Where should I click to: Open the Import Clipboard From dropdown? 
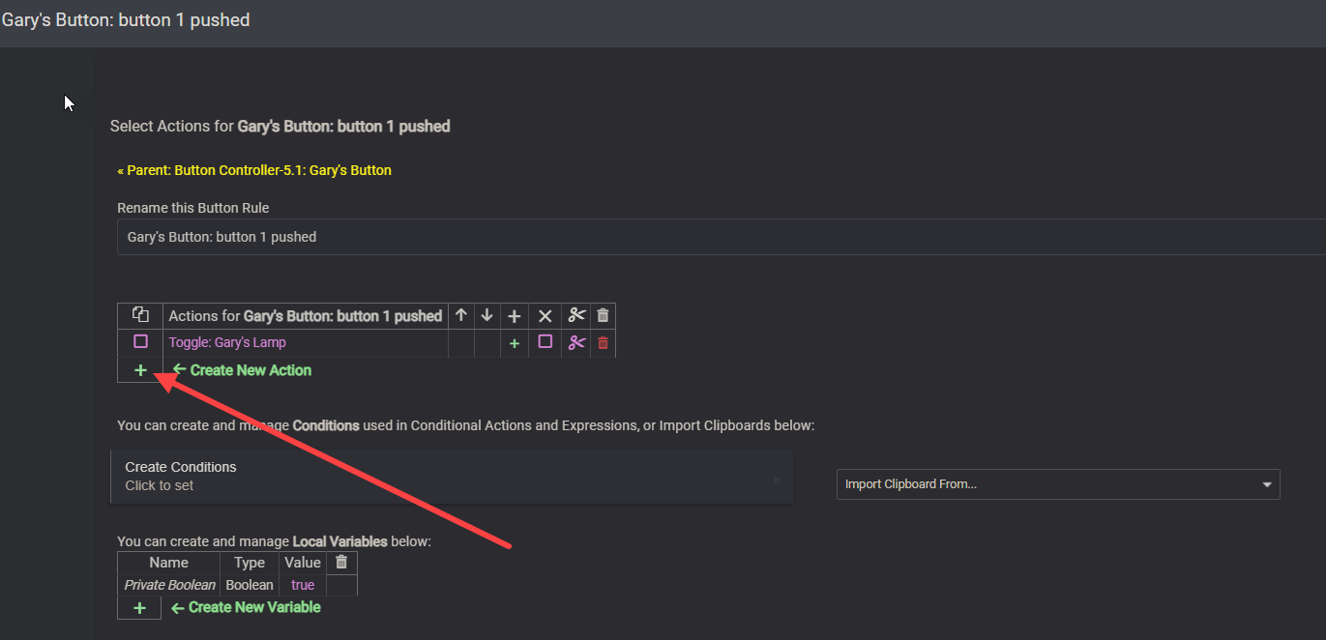pos(1057,484)
